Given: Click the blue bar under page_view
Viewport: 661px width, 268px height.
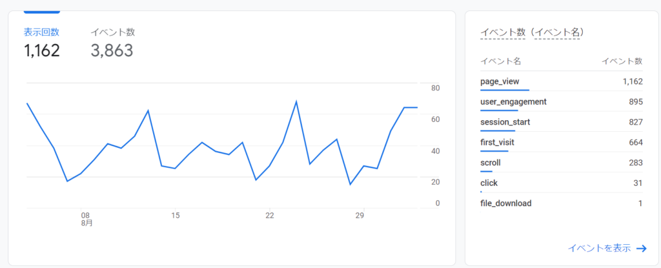Looking at the screenshot, I should point(505,90).
